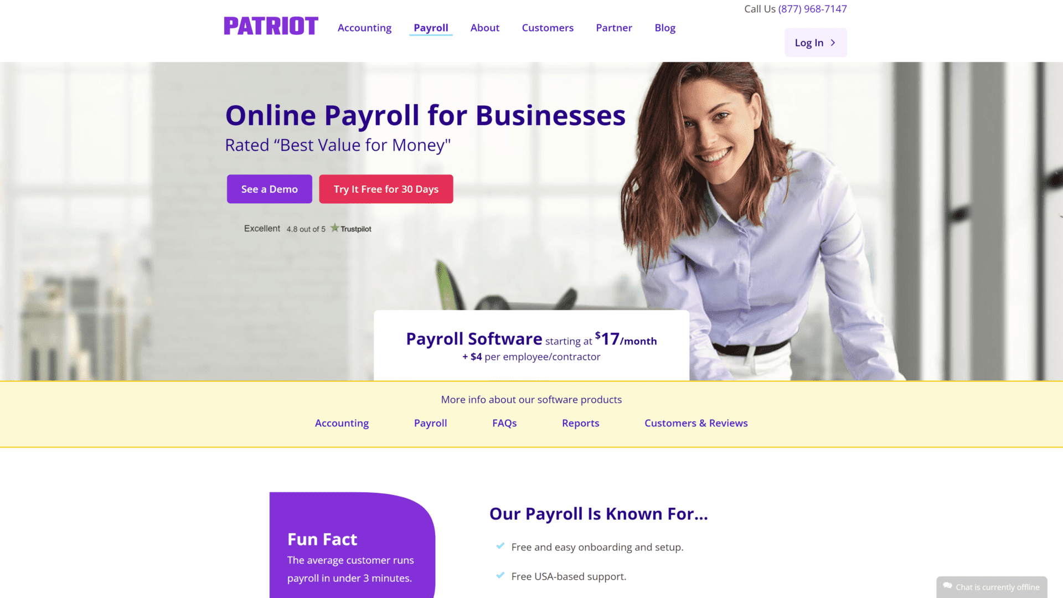This screenshot has height=598, width=1063.
Task: Click the Accounting navigation menu icon
Action: 364,28
